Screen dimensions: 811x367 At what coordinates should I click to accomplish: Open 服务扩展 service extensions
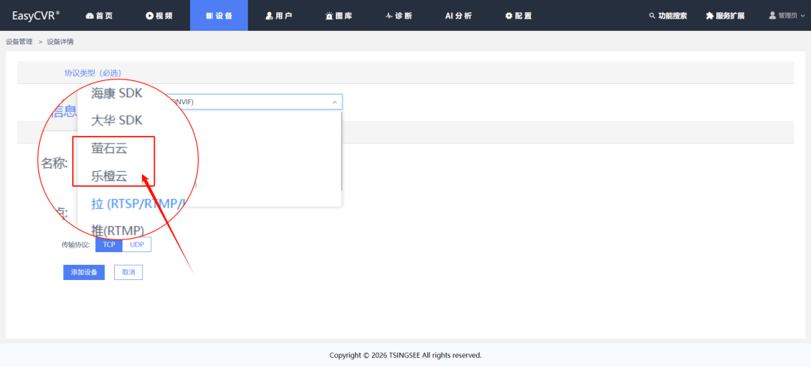(x=725, y=16)
